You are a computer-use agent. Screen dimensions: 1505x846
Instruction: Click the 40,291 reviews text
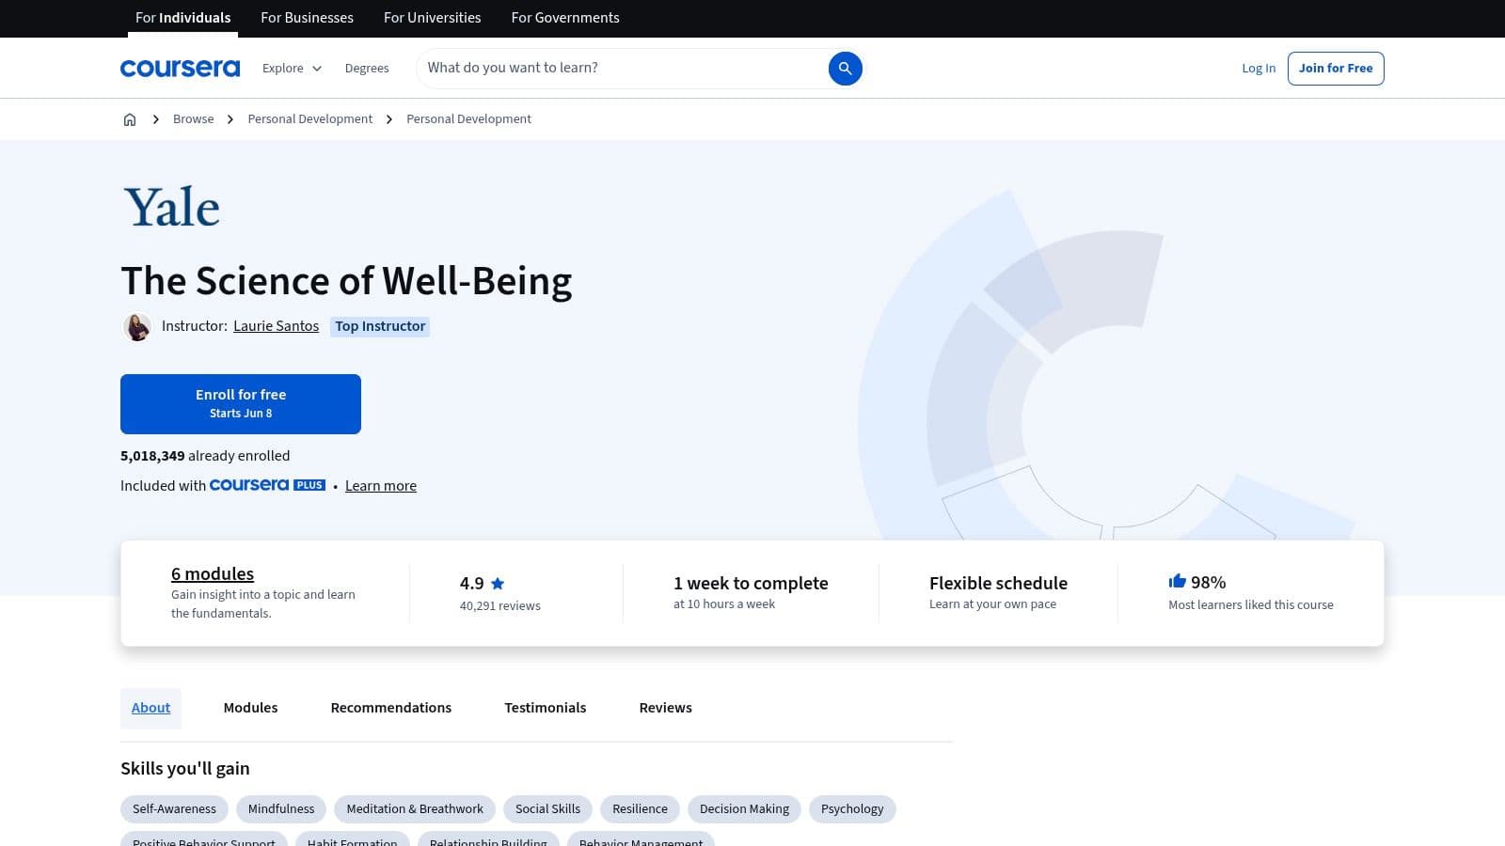pos(499,606)
